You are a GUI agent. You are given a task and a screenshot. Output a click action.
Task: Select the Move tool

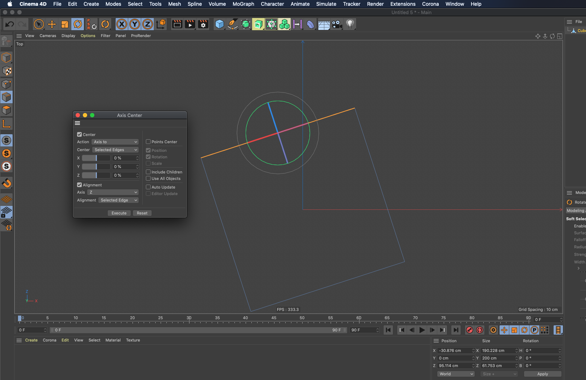(52, 24)
